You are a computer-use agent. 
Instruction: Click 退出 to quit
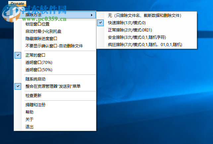coord(55,127)
